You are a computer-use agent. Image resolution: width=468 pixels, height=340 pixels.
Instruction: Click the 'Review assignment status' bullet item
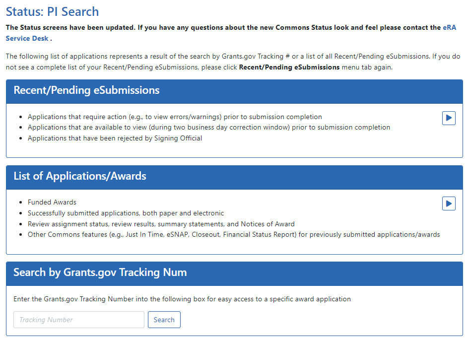click(161, 224)
